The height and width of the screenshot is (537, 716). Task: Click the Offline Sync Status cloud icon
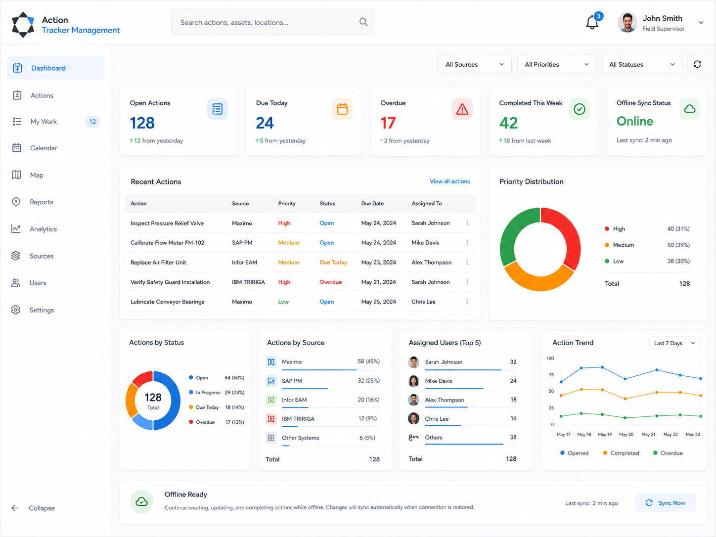click(x=689, y=109)
